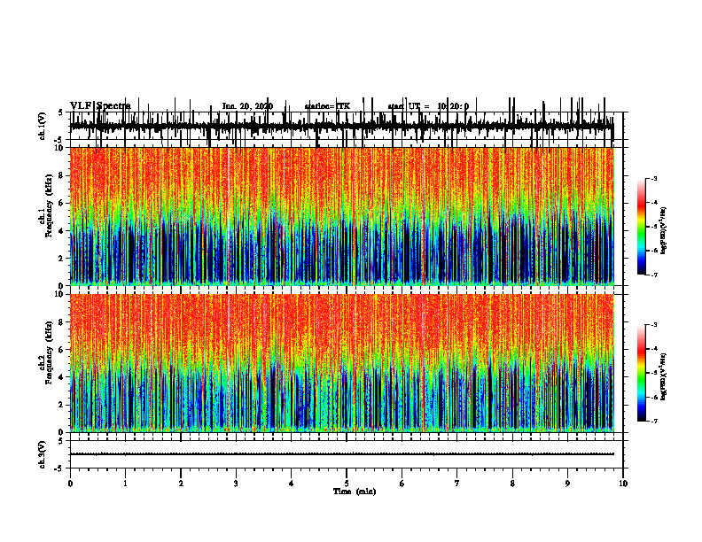The height and width of the screenshot is (542, 702).
Task: Click the "6" kHz tick on ch.2 frequency axis
Action: click(62, 350)
